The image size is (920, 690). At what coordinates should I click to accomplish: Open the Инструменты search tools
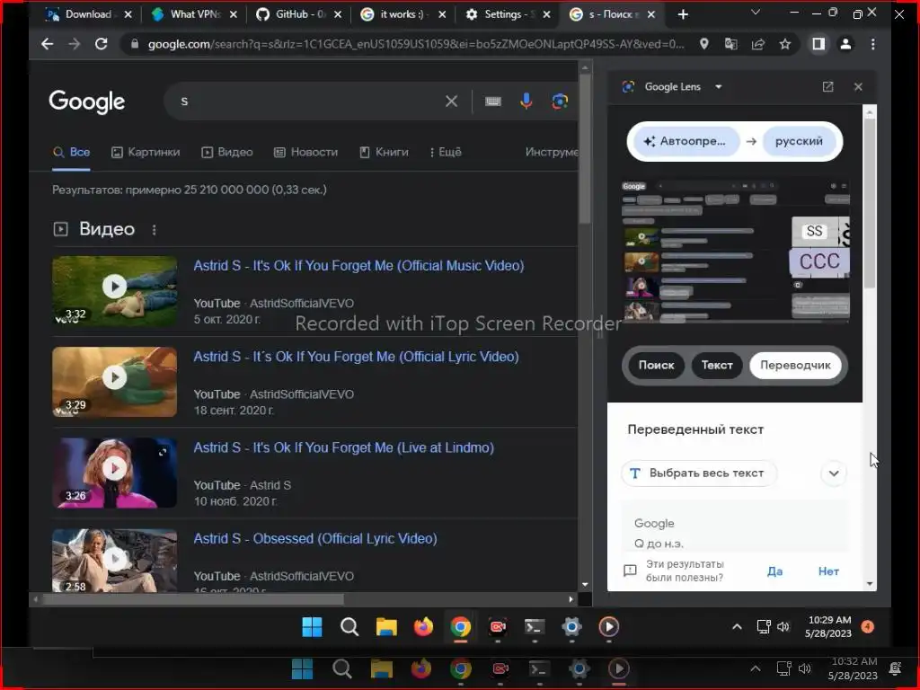pos(552,153)
